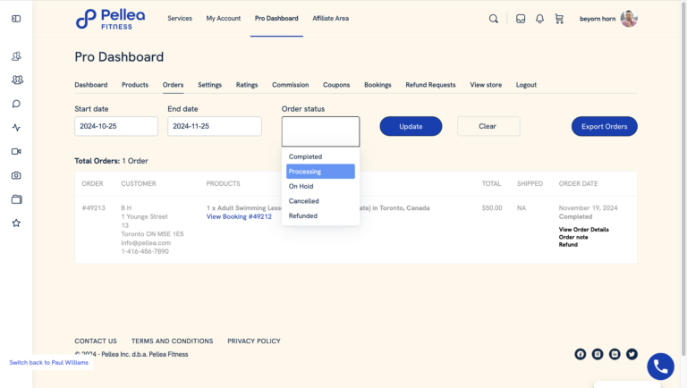Switch to the Bookings tab
687x388 pixels.
click(x=377, y=85)
